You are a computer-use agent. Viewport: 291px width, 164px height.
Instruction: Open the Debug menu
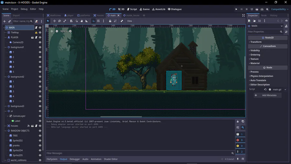24,9
